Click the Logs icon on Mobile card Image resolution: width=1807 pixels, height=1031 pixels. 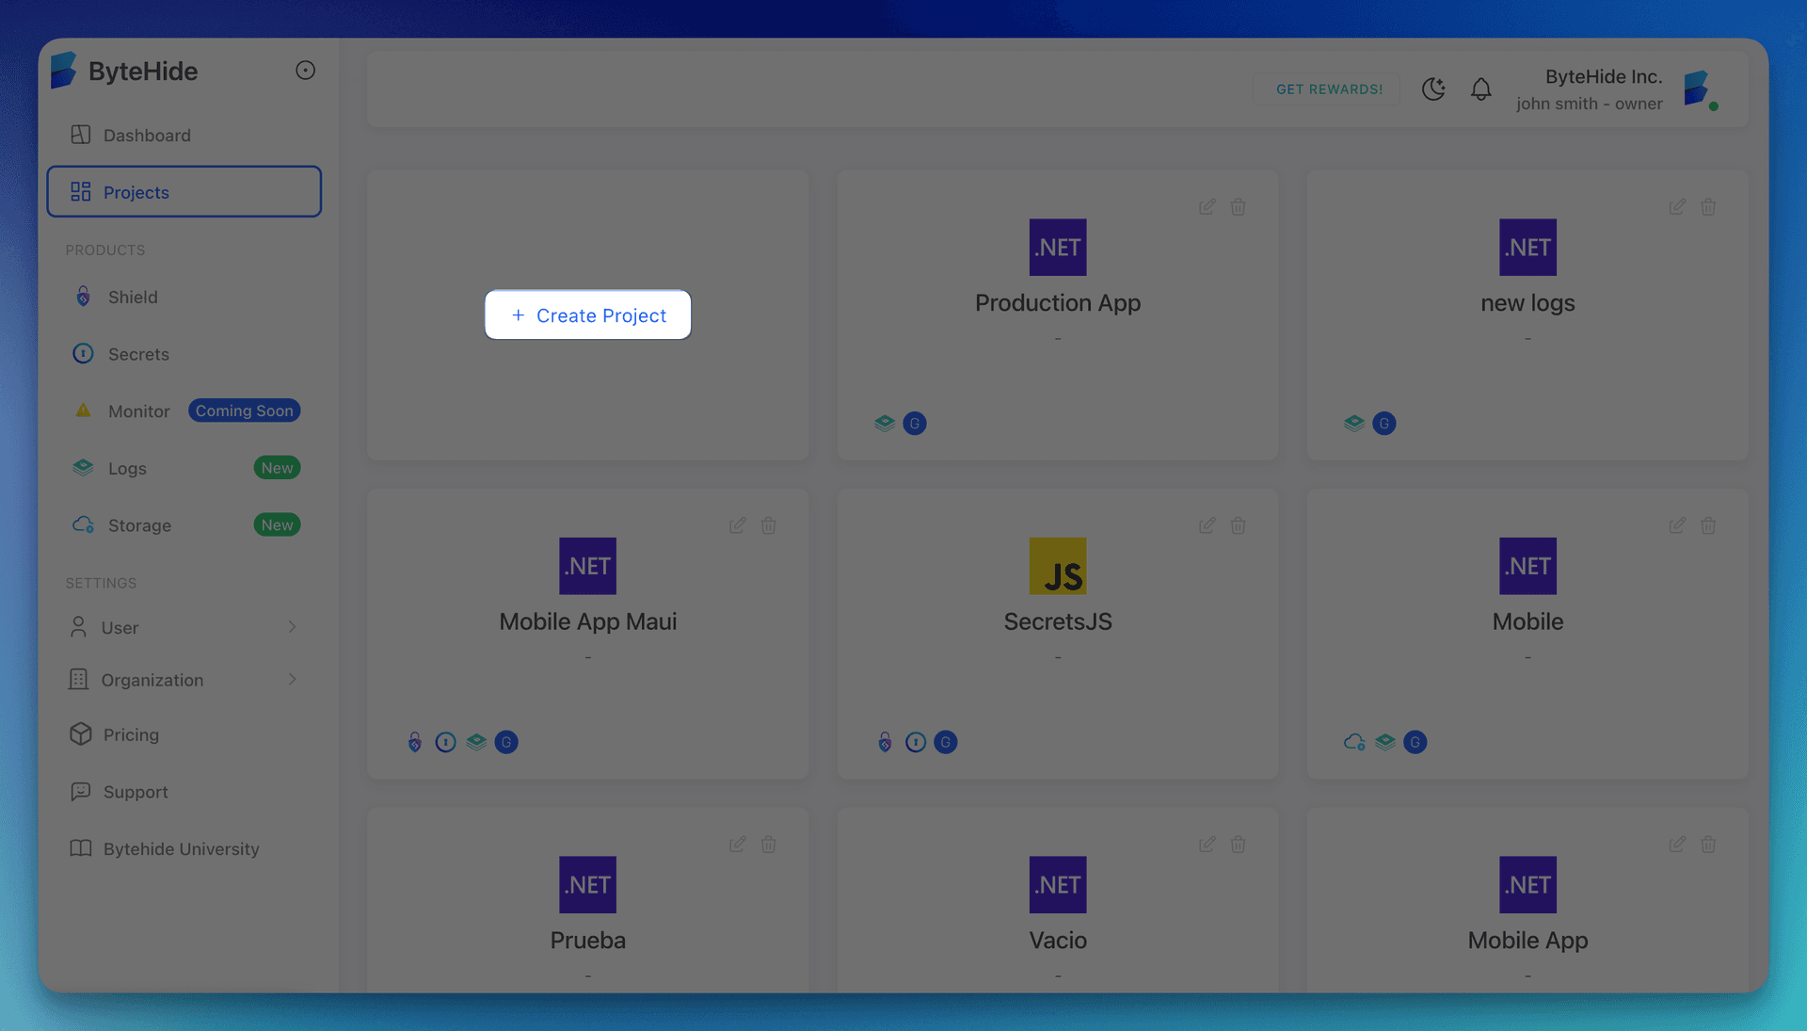point(1384,742)
